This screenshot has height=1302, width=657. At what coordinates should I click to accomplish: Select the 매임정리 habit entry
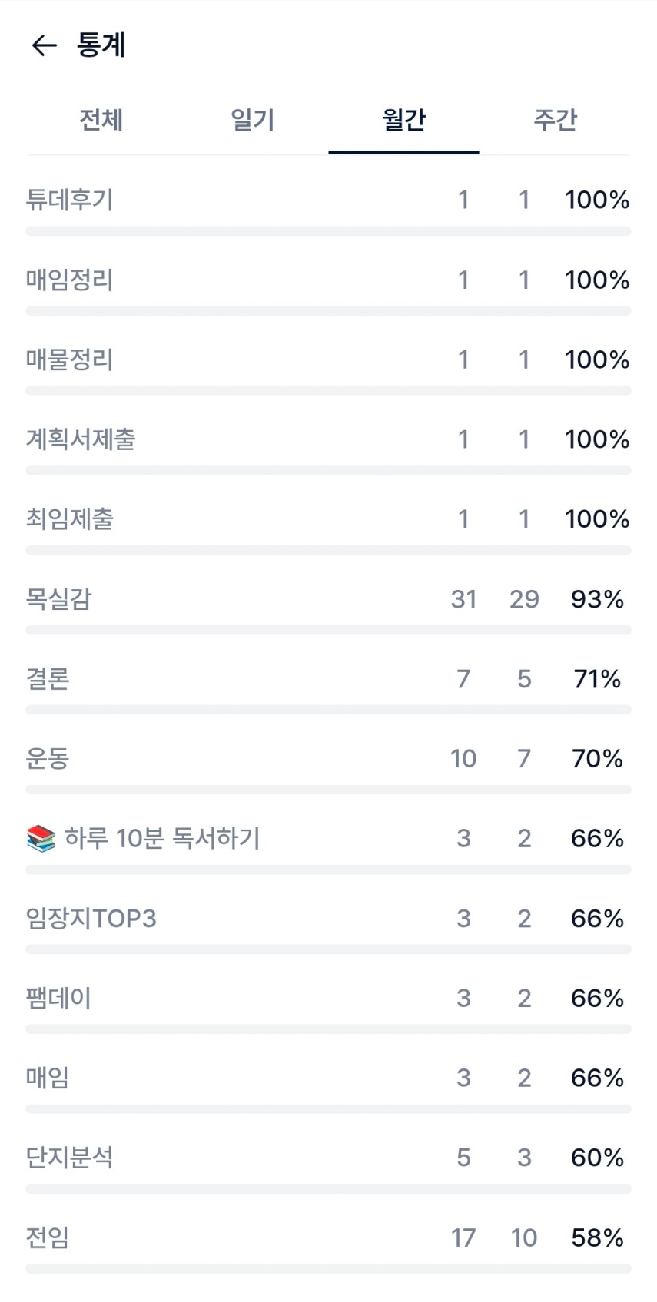(x=70, y=280)
